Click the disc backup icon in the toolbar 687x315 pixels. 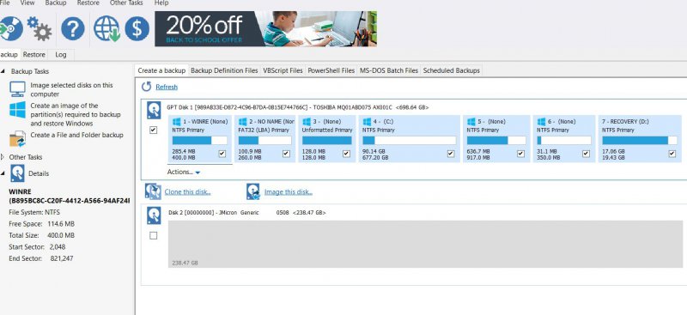(10, 29)
